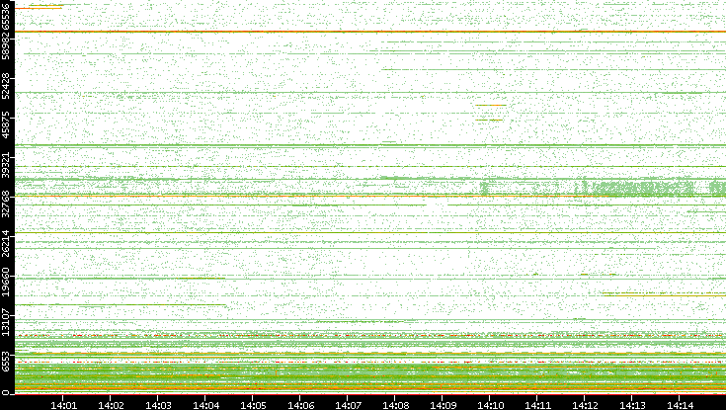Image resolution: width=726 pixels, height=410 pixels.
Task: Click the 14:07 time axis label
Action: click(x=348, y=405)
